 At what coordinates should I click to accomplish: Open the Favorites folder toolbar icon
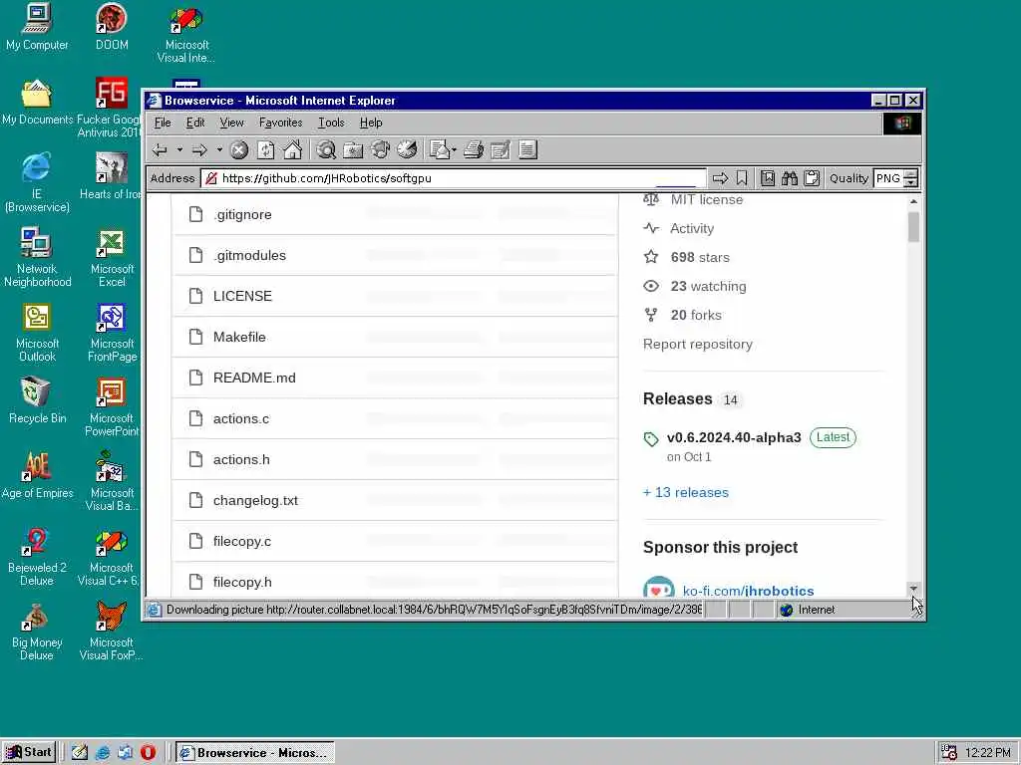(x=353, y=150)
